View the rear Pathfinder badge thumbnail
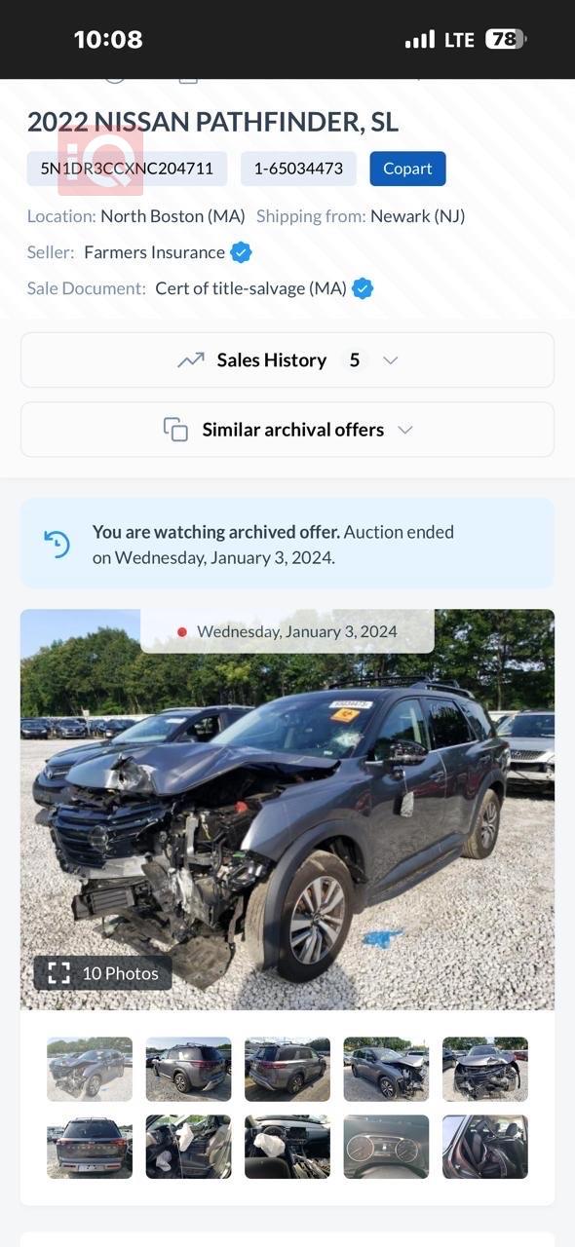 pyautogui.click(x=90, y=1147)
